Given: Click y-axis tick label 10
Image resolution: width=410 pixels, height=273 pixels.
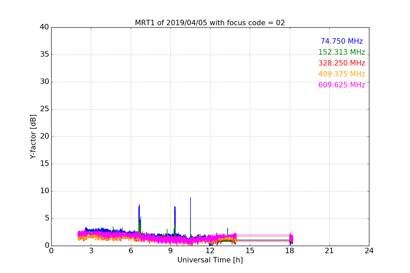Looking at the screenshot, I should (x=44, y=191).
